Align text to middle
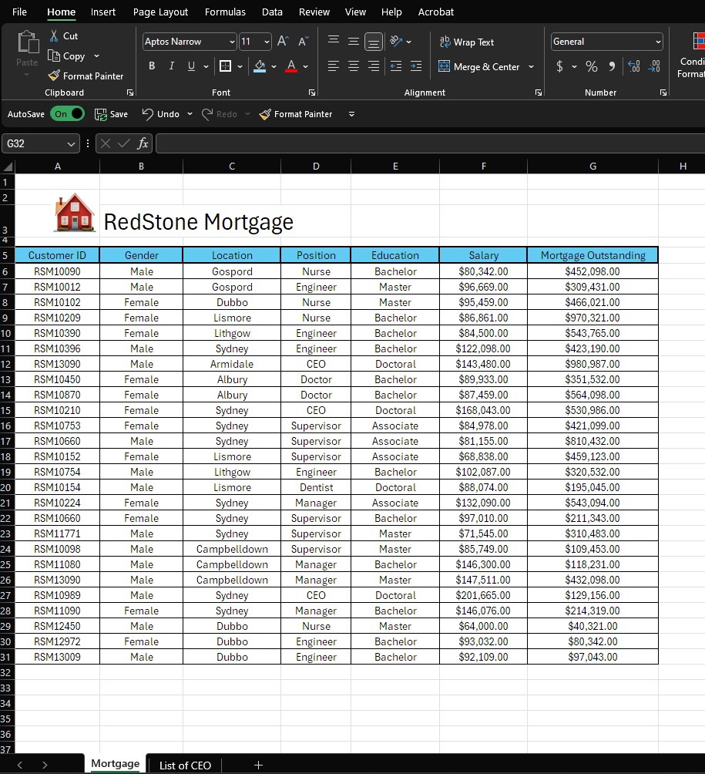705x774 pixels. (353, 42)
